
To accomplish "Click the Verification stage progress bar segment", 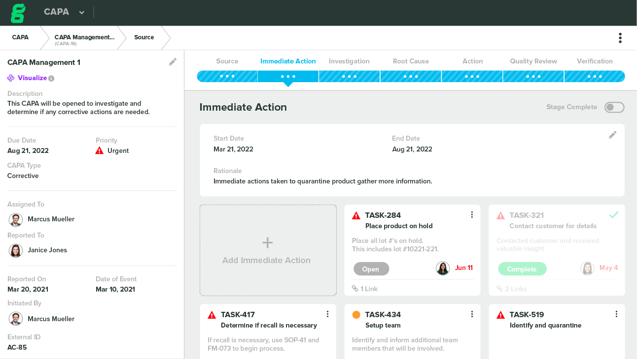I will pos(595,76).
